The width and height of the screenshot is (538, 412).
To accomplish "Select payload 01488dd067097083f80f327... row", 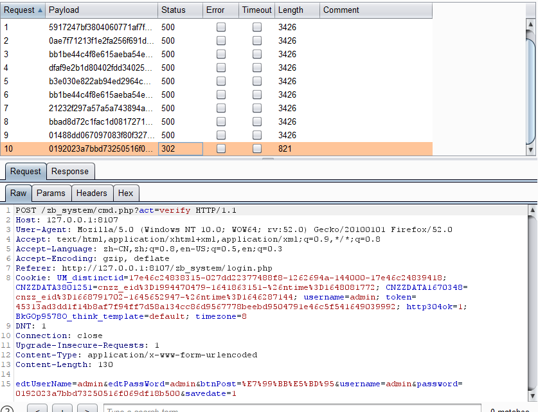I will point(216,135).
